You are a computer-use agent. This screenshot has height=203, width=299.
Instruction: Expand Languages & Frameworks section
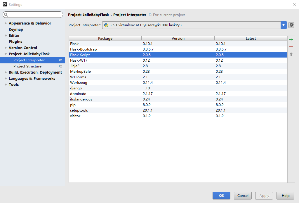[6, 78]
